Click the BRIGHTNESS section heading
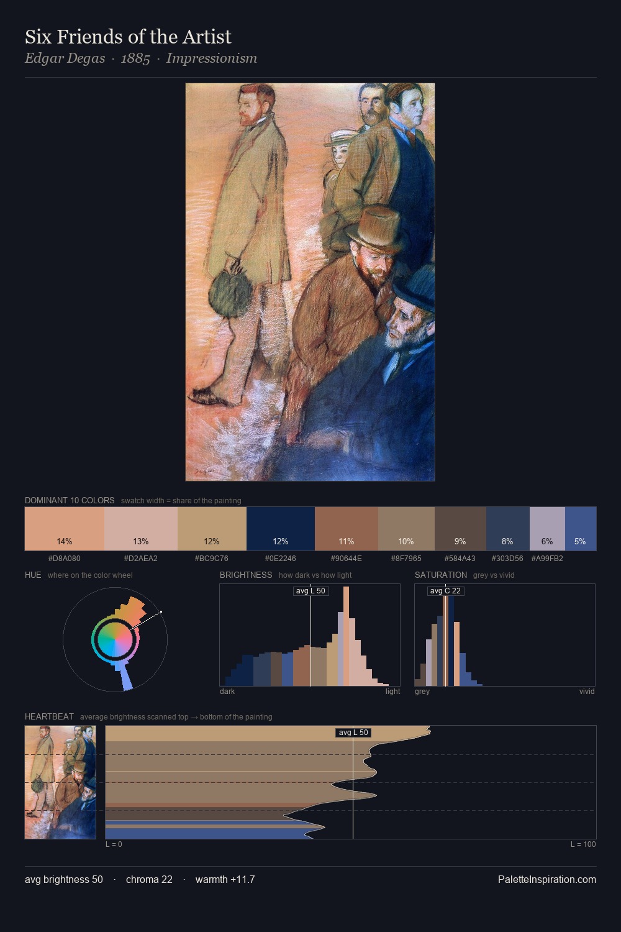Viewport: 621px width, 932px height. click(x=246, y=575)
